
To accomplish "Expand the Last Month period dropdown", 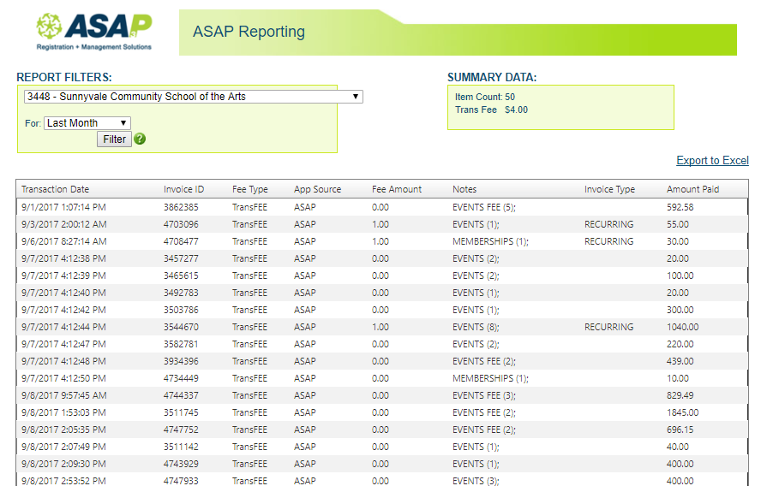I will point(87,123).
